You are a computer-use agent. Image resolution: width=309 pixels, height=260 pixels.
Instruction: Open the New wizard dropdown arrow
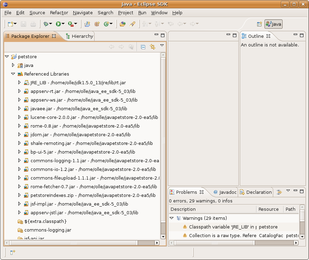[x=15, y=24]
